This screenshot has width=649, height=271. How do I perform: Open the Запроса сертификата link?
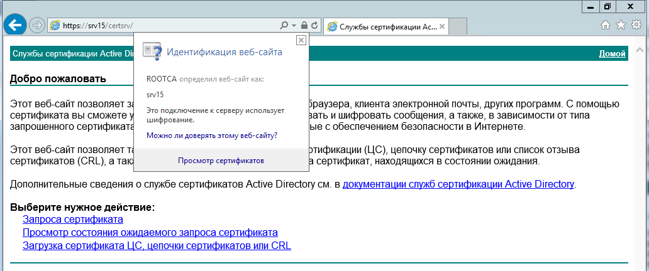(73, 219)
